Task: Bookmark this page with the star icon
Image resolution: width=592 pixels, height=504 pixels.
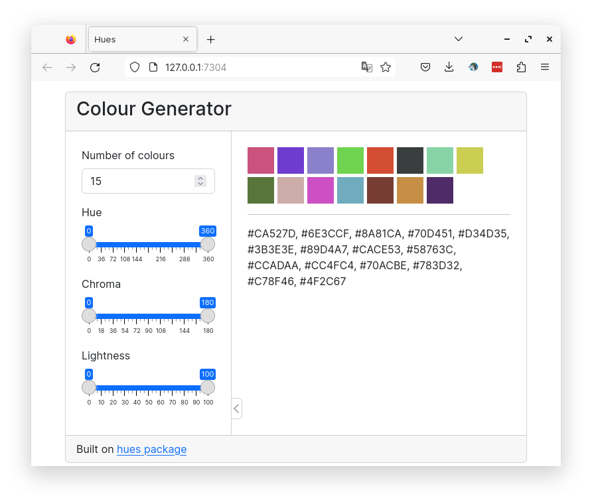Action: tap(386, 67)
